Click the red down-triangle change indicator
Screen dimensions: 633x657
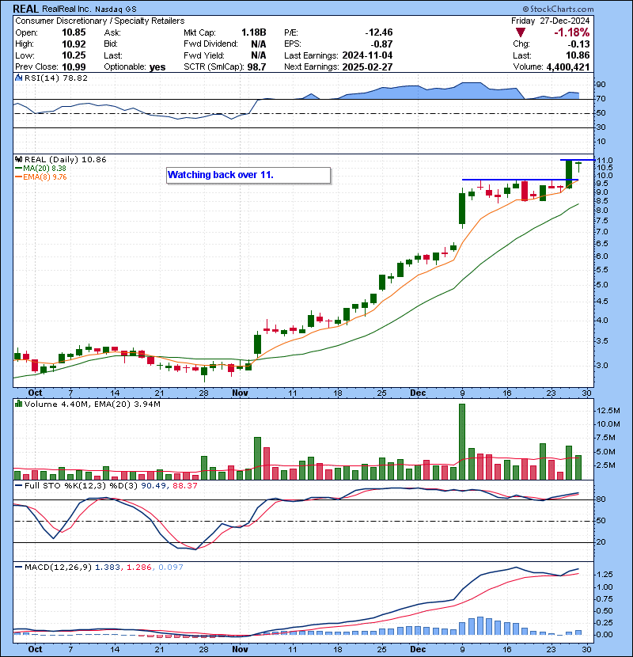[521, 32]
